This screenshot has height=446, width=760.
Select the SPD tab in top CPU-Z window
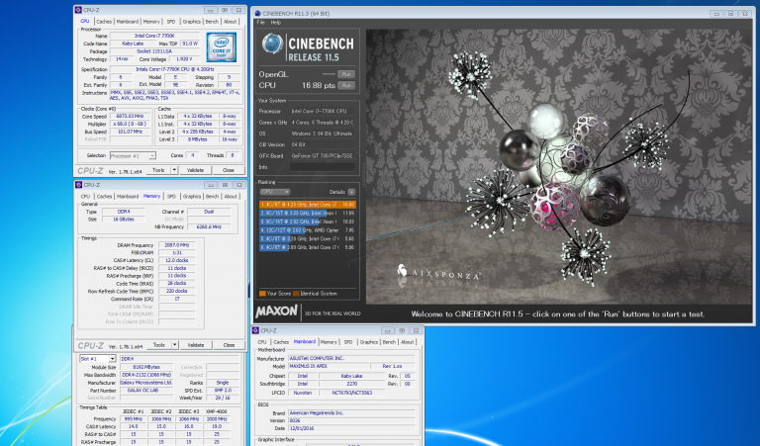[171, 22]
